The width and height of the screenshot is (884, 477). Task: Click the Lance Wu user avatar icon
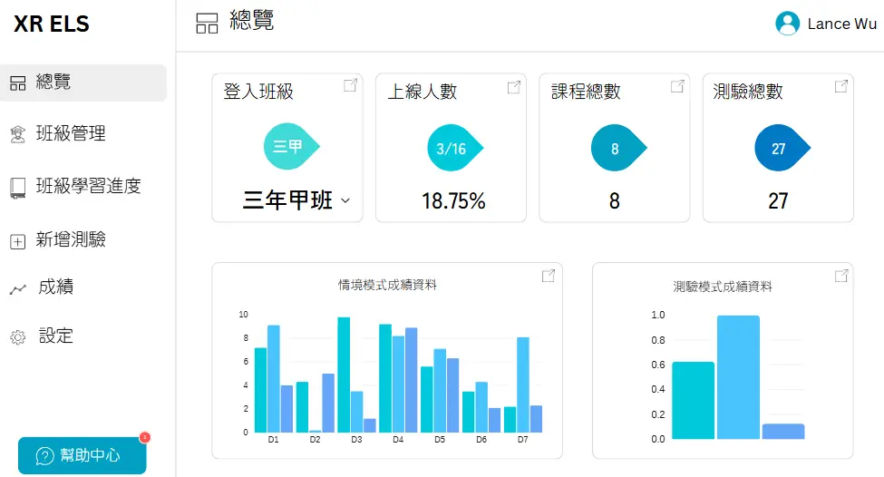[x=787, y=24]
